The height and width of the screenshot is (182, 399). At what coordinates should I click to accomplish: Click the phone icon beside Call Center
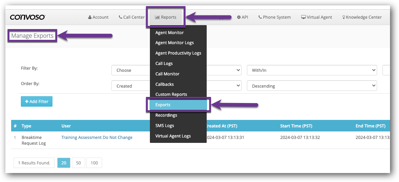pos(120,17)
